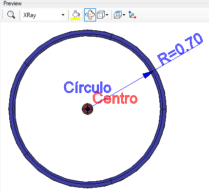The height and width of the screenshot is (193, 209).
Task: Select the blue Círculo text label
Action: [x=88, y=87]
